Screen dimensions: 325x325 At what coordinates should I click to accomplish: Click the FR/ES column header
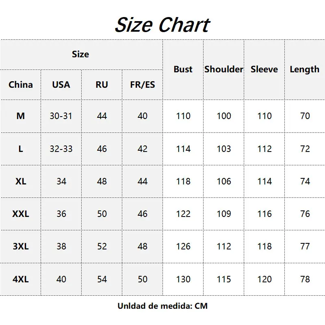(143, 84)
